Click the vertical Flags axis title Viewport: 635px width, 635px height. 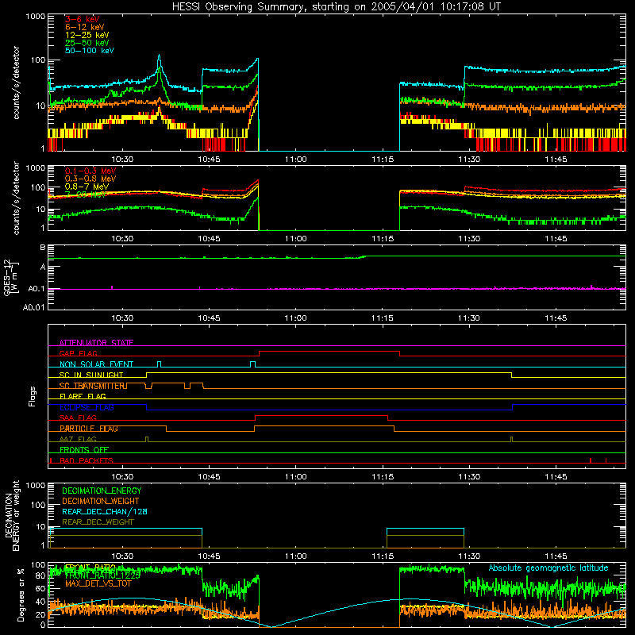coord(32,396)
